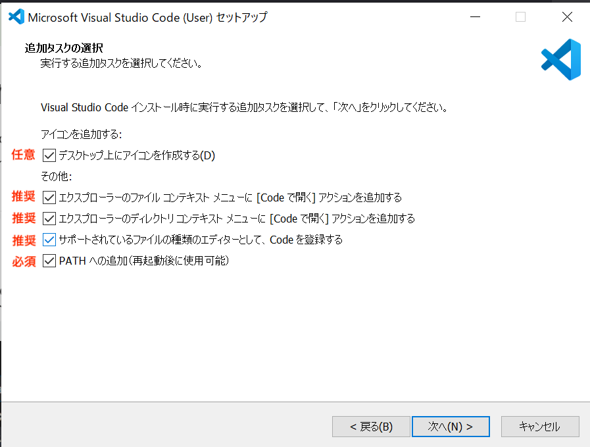Toggle the Explorer file context menu checkbox (エクスプローラーのファイル)
590x447 pixels.
(x=49, y=197)
